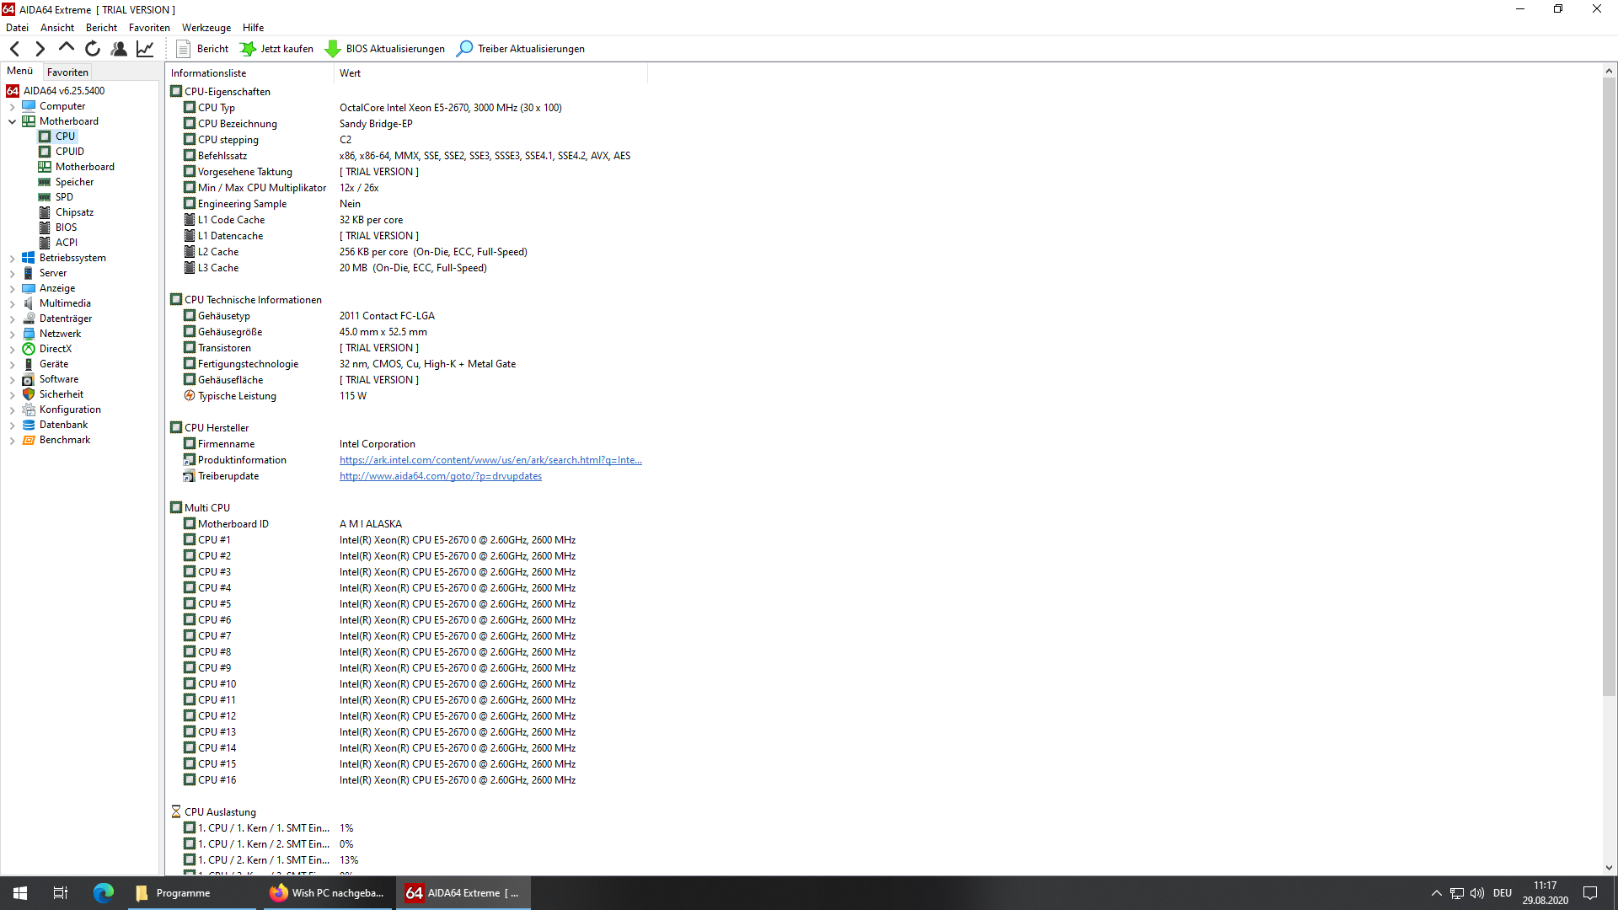This screenshot has width=1618, height=910.
Task: Open the Werkzeuge menu
Action: [206, 28]
